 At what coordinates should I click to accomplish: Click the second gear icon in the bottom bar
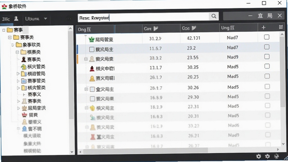[x=267, y=156]
